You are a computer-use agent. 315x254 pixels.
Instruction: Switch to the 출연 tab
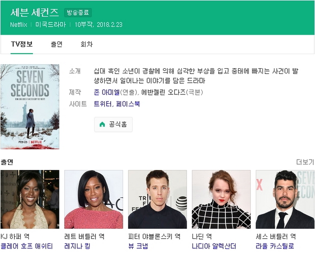click(57, 44)
